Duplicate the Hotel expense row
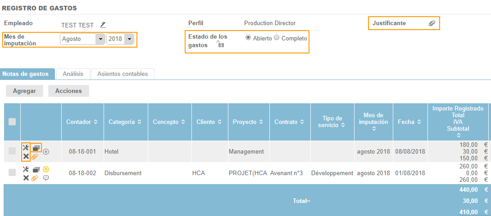 pyautogui.click(x=36, y=147)
